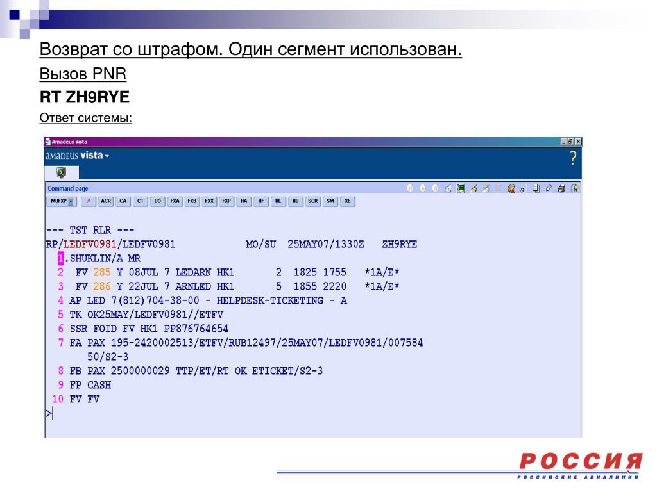Click the HL quick command button
The width and height of the screenshot is (657, 492).
click(278, 201)
